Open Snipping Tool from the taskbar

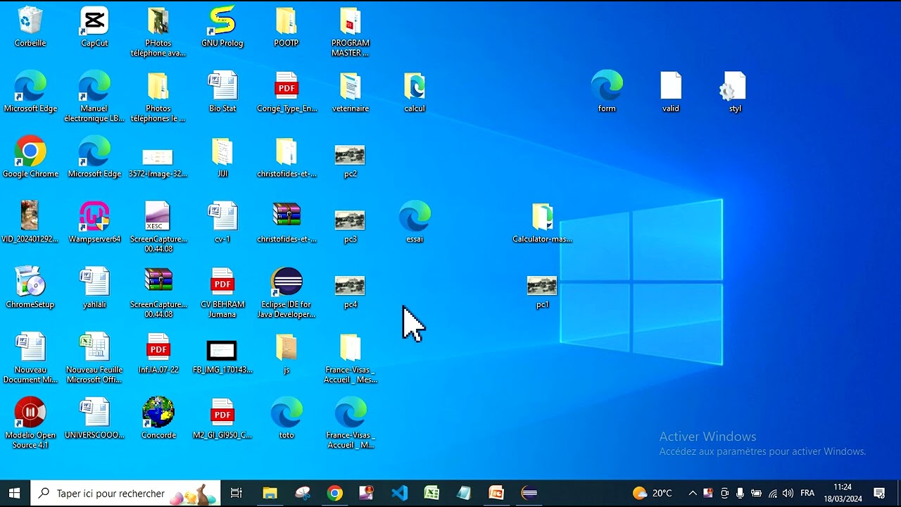click(x=303, y=493)
